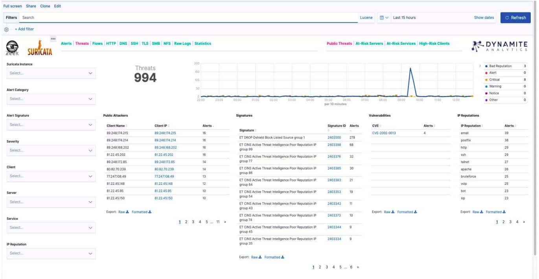Open the panel options ellipsis icon
Viewport: 539px width, 279px height.
coord(53,38)
